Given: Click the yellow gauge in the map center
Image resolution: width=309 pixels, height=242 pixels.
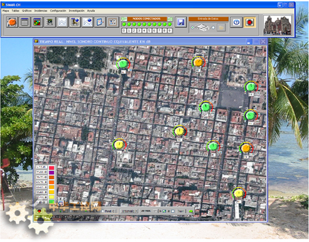Looking at the screenshot, I should tap(180, 131).
